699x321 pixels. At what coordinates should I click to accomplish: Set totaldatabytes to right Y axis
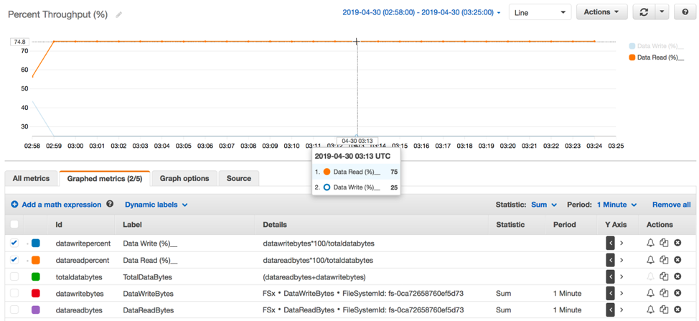pos(621,277)
